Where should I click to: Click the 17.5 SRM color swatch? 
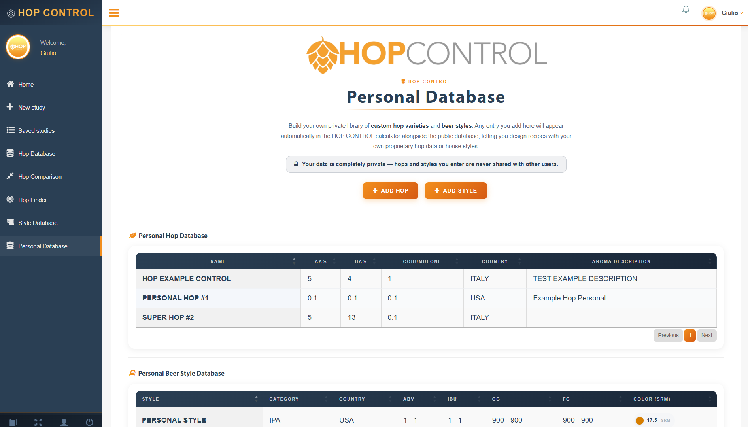point(639,421)
